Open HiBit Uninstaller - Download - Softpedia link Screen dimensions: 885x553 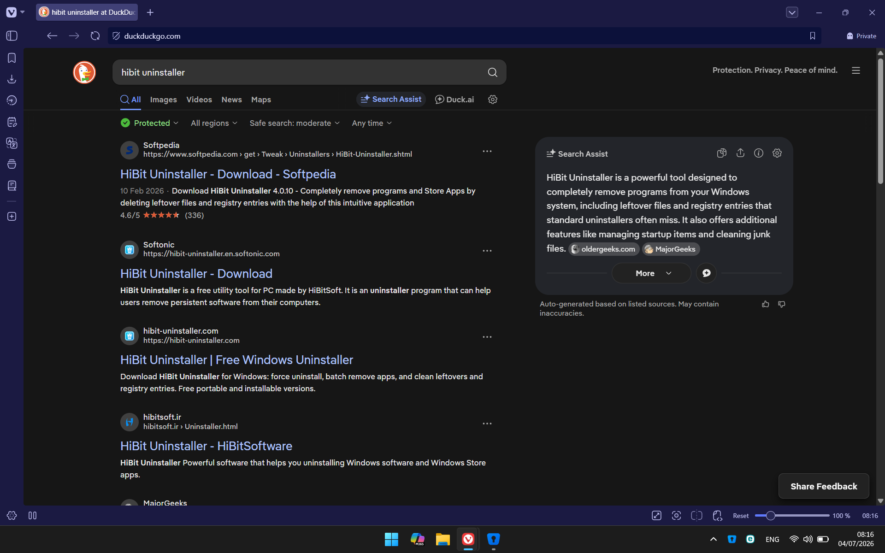[x=228, y=174]
